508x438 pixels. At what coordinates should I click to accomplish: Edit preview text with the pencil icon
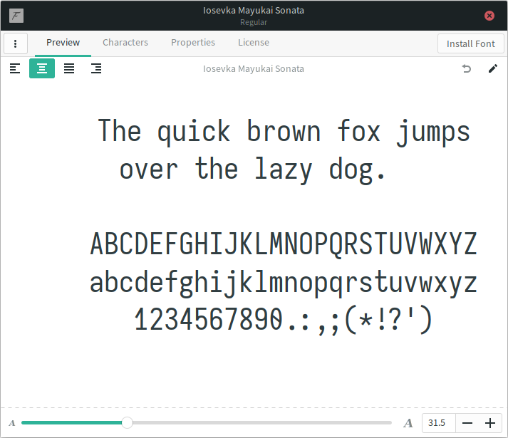click(493, 68)
